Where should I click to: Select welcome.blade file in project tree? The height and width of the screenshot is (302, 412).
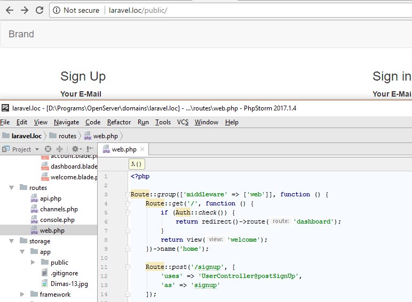coord(69,177)
